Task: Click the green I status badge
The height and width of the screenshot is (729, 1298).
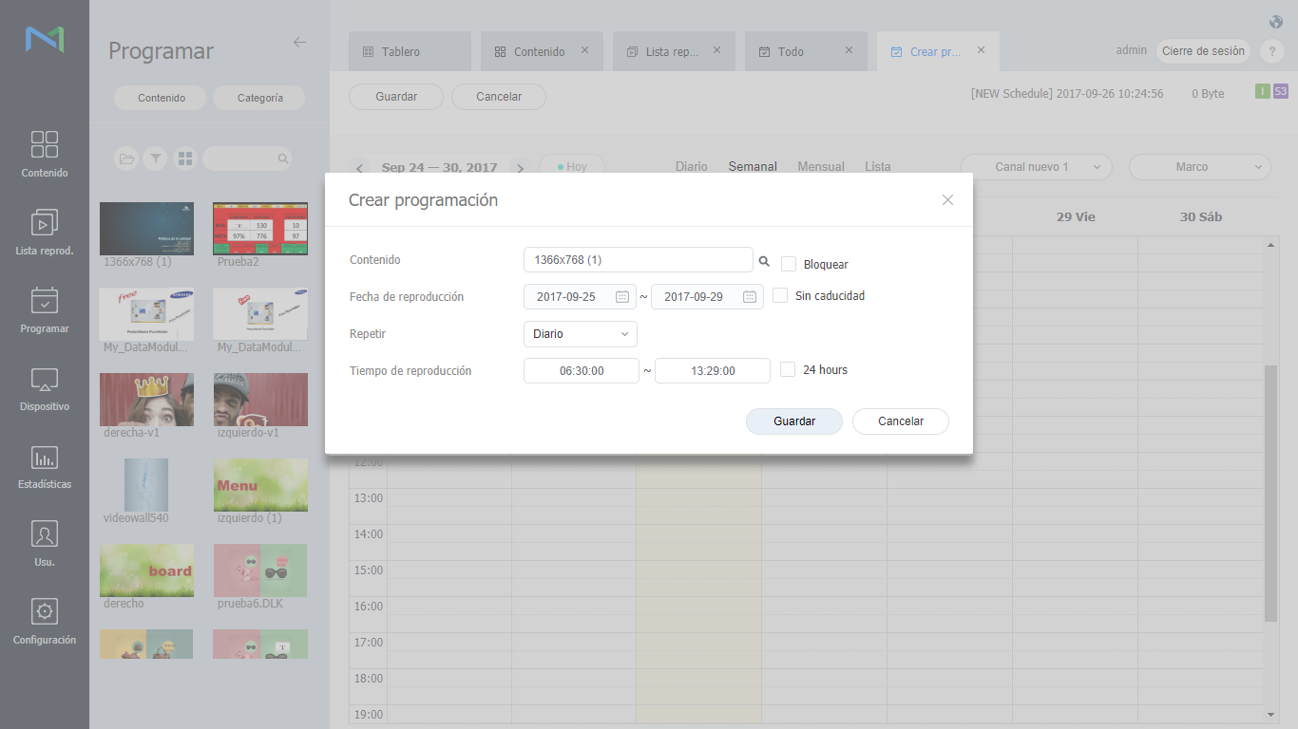Action: (x=1262, y=91)
